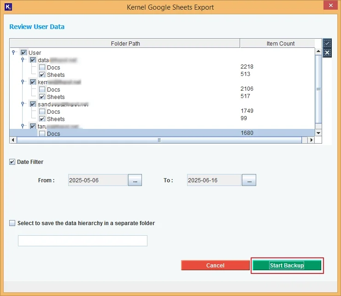Click the horizontal scrollbar right arrow

point(311,140)
